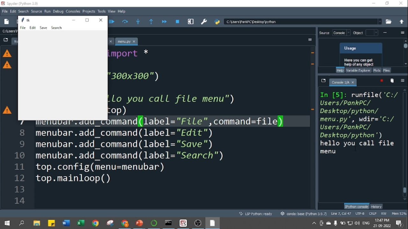Open Preferences with the wrench icon
408x229 pixels.
click(204, 22)
